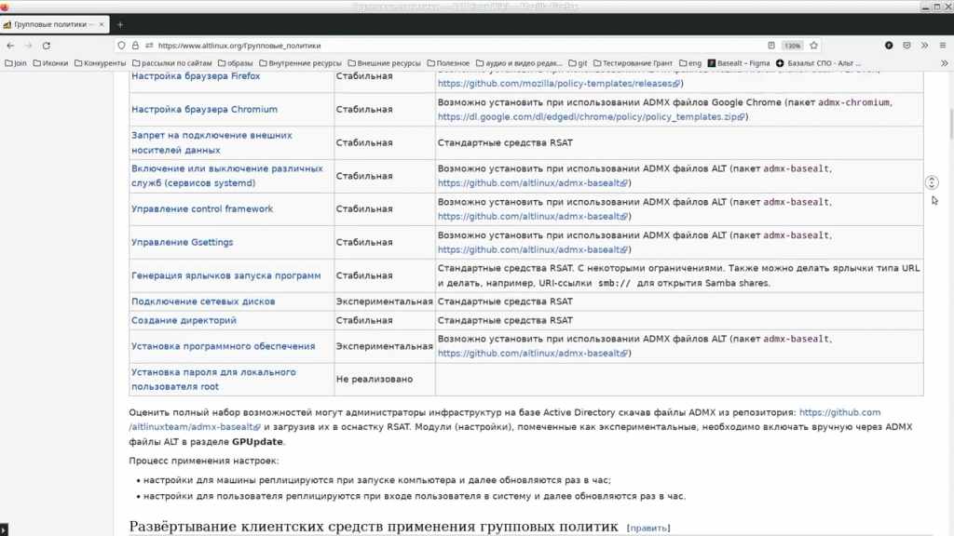Image resolution: width=954 pixels, height=536 pixels.
Task: Open the Иконки bookmarks folder
Action: pos(50,63)
